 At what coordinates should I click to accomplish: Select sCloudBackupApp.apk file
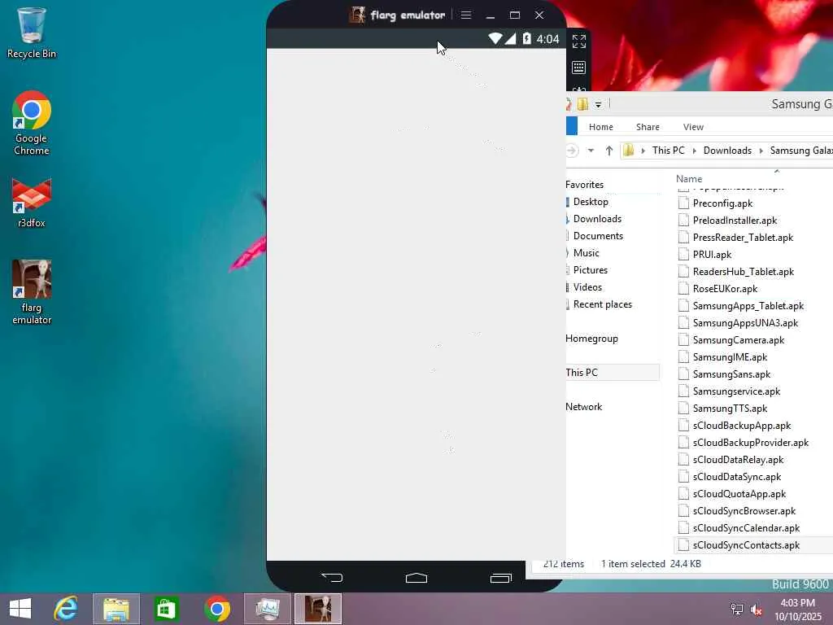tap(742, 426)
